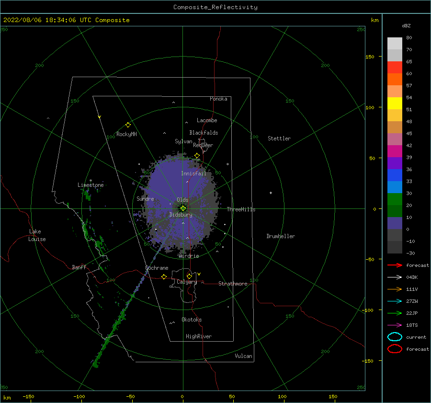Click the Banff label

79,267
